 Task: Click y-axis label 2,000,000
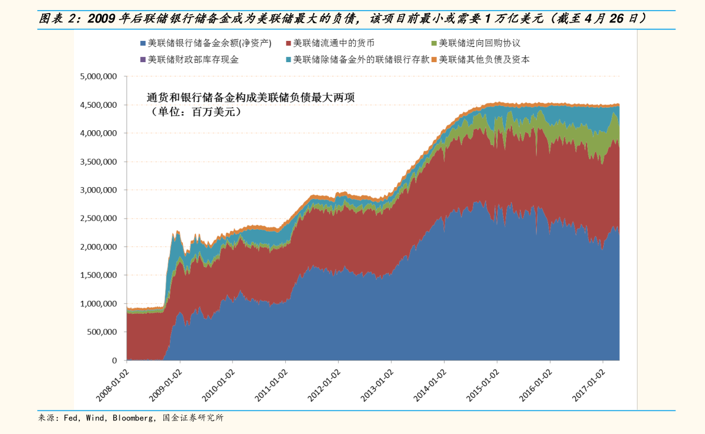[x=98, y=247]
